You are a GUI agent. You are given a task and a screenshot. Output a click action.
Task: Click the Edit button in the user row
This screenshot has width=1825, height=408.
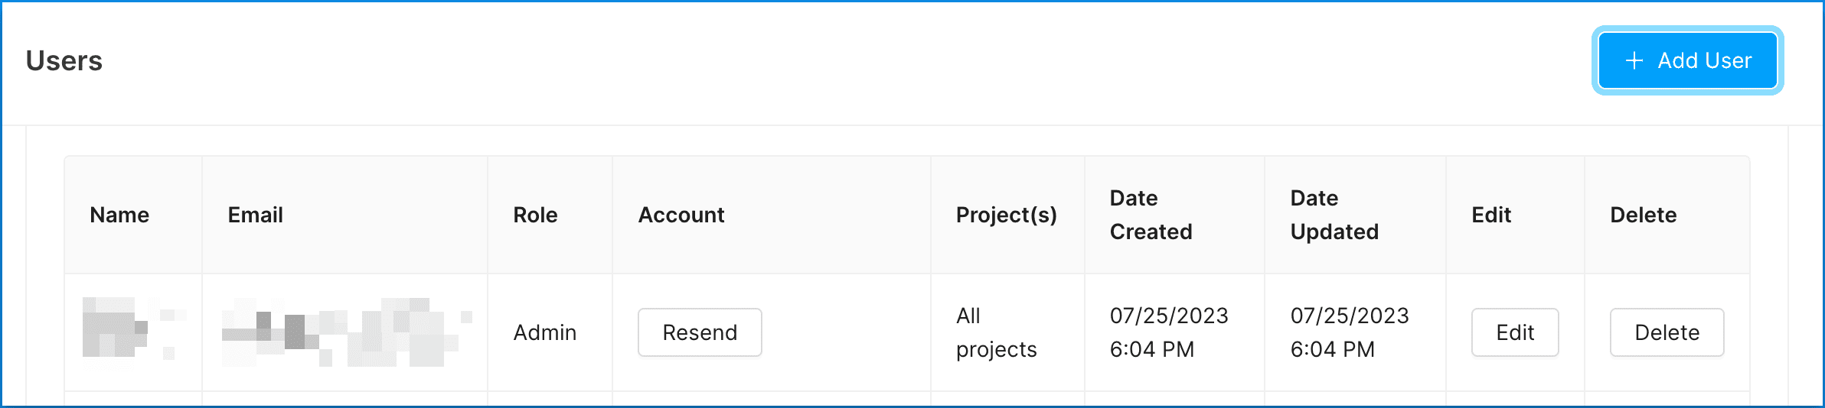pos(1515,332)
